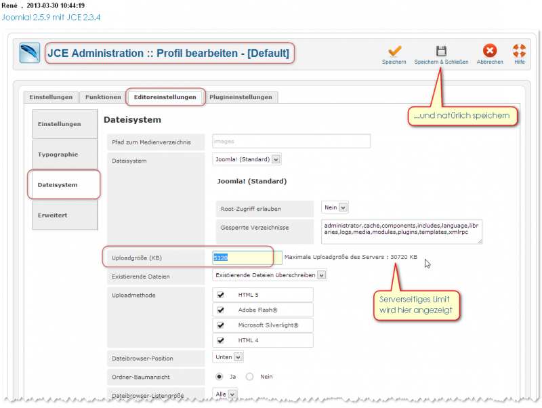Select the sidebar Einstellungen section
This screenshot has width=542, height=408.
(x=64, y=124)
